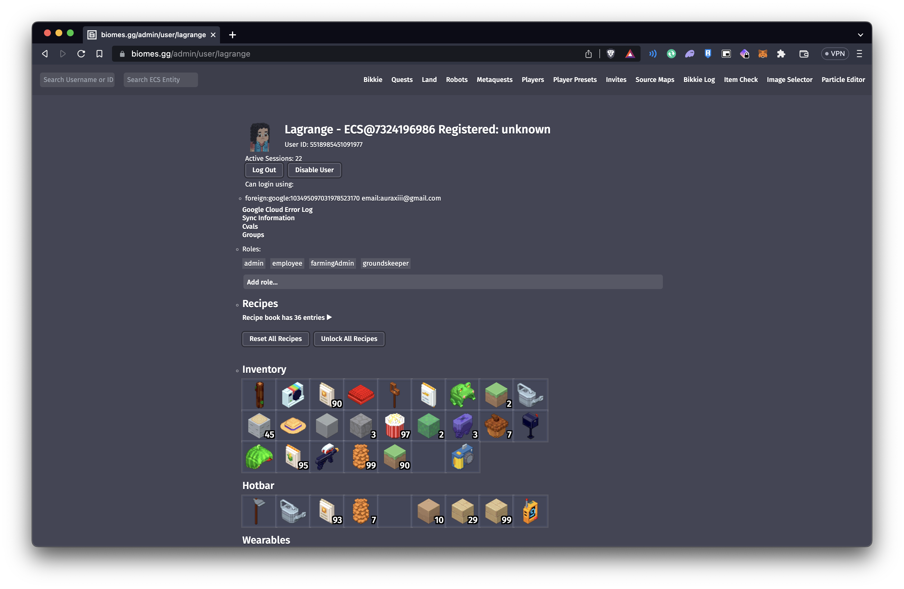Screen dimensions: 904x589
Task: Select the camera item in inventory
Action: coord(293,394)
